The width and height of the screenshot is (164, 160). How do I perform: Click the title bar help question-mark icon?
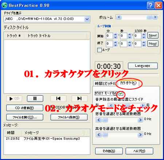click(151, 5)
